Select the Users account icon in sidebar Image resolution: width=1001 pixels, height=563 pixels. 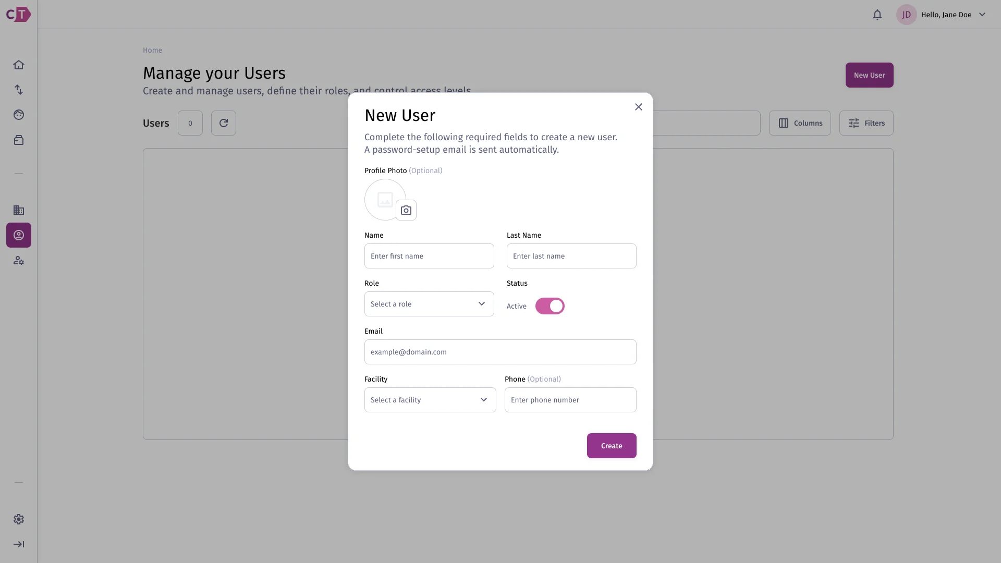[19, 235]
